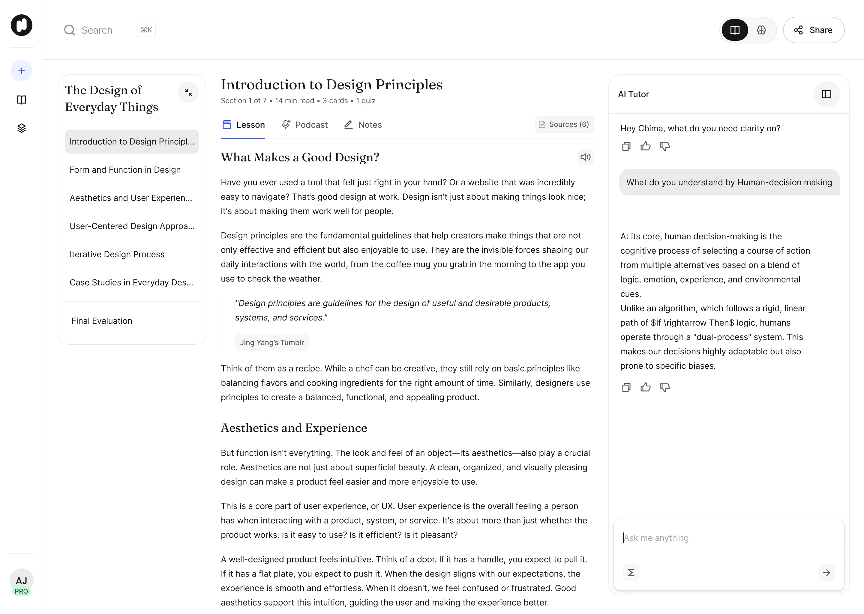
Task: Select Iterative Design Process section
Action: pos(132,255)
